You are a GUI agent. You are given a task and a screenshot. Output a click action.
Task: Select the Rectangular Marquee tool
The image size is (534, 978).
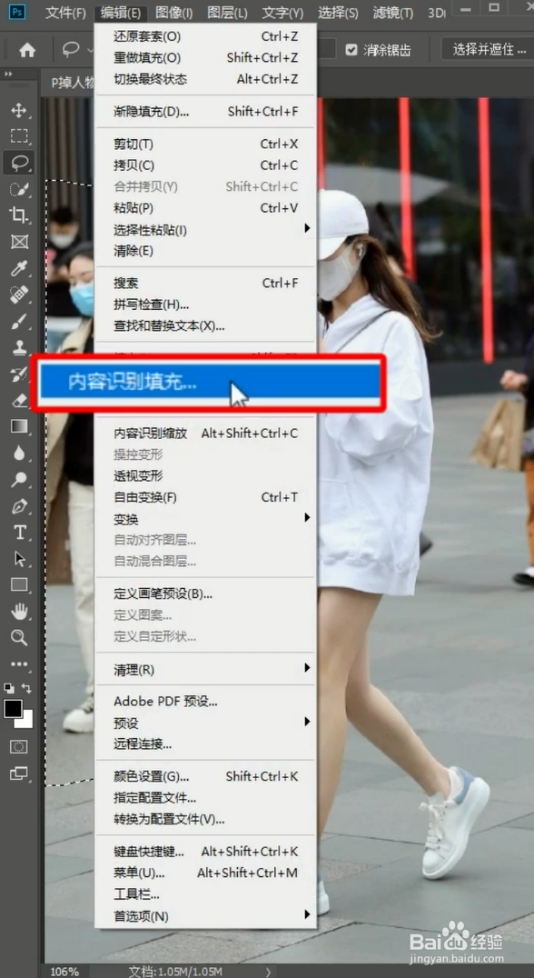click(19, 136)
